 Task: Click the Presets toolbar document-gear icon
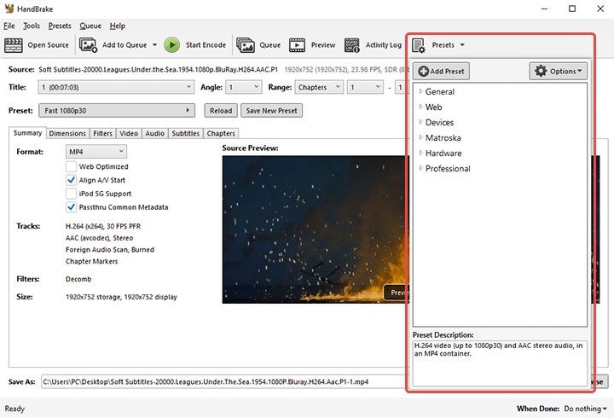[x=418, y=45]
